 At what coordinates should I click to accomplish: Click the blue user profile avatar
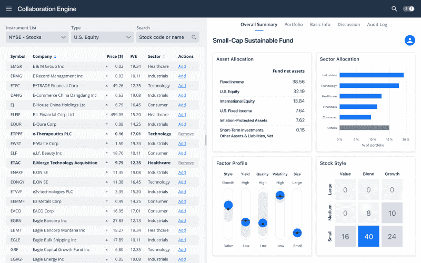pos(409,41)
